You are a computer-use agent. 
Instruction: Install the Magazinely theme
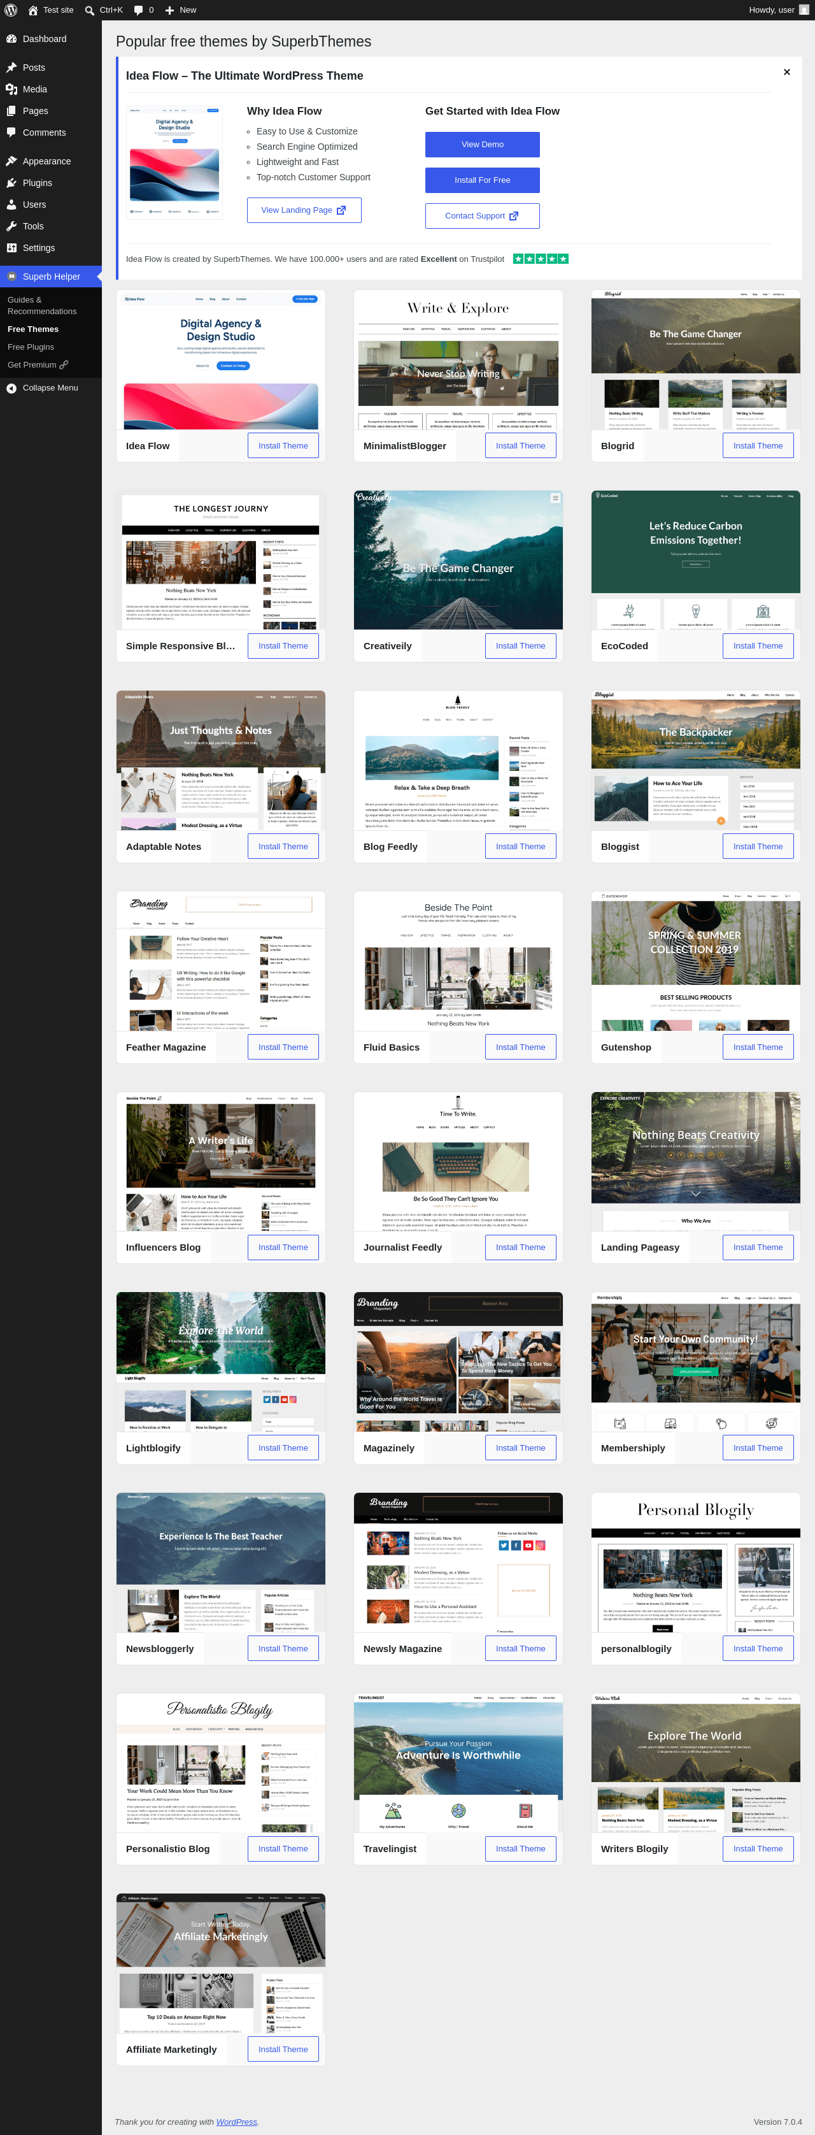click(x=520, y=1448)
